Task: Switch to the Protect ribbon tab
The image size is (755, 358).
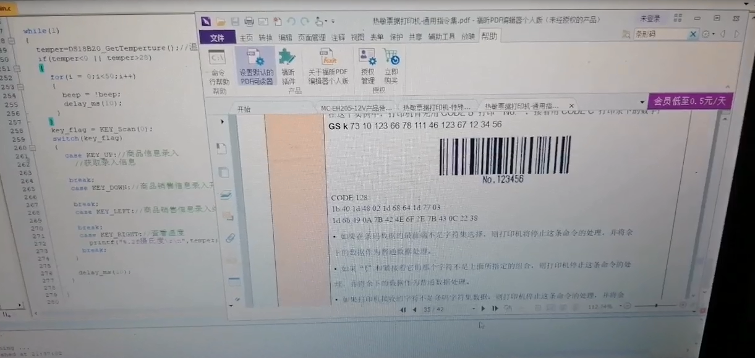Action: (x=396, y=37)
